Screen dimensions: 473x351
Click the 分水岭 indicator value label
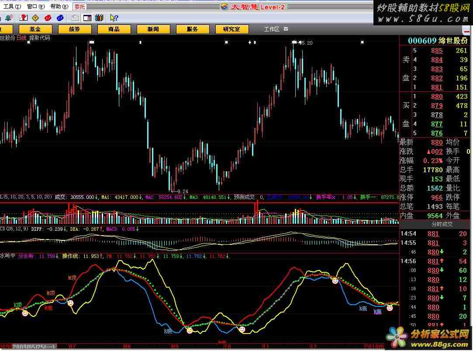[38, 256]
